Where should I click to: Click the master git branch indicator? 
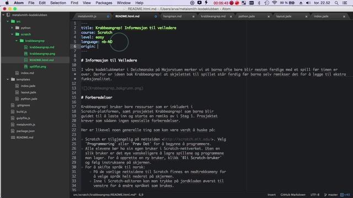[331, 195]
